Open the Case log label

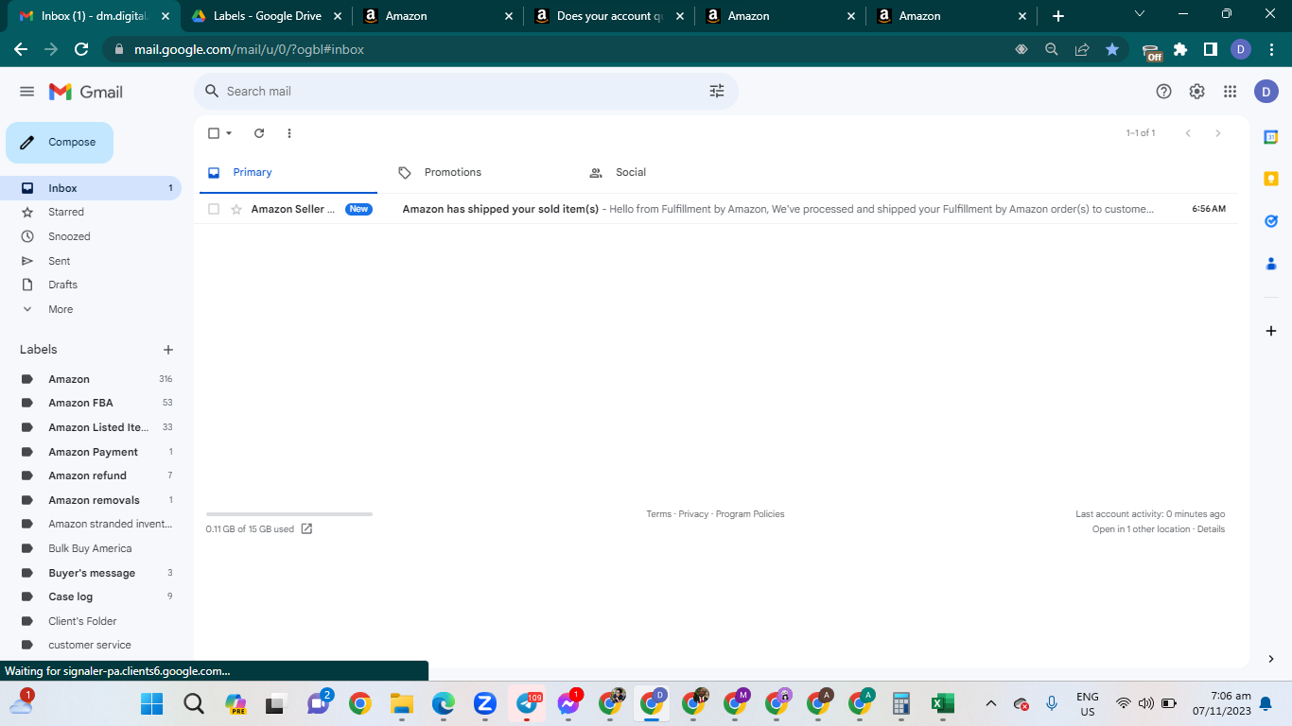[x=71, y=596]
